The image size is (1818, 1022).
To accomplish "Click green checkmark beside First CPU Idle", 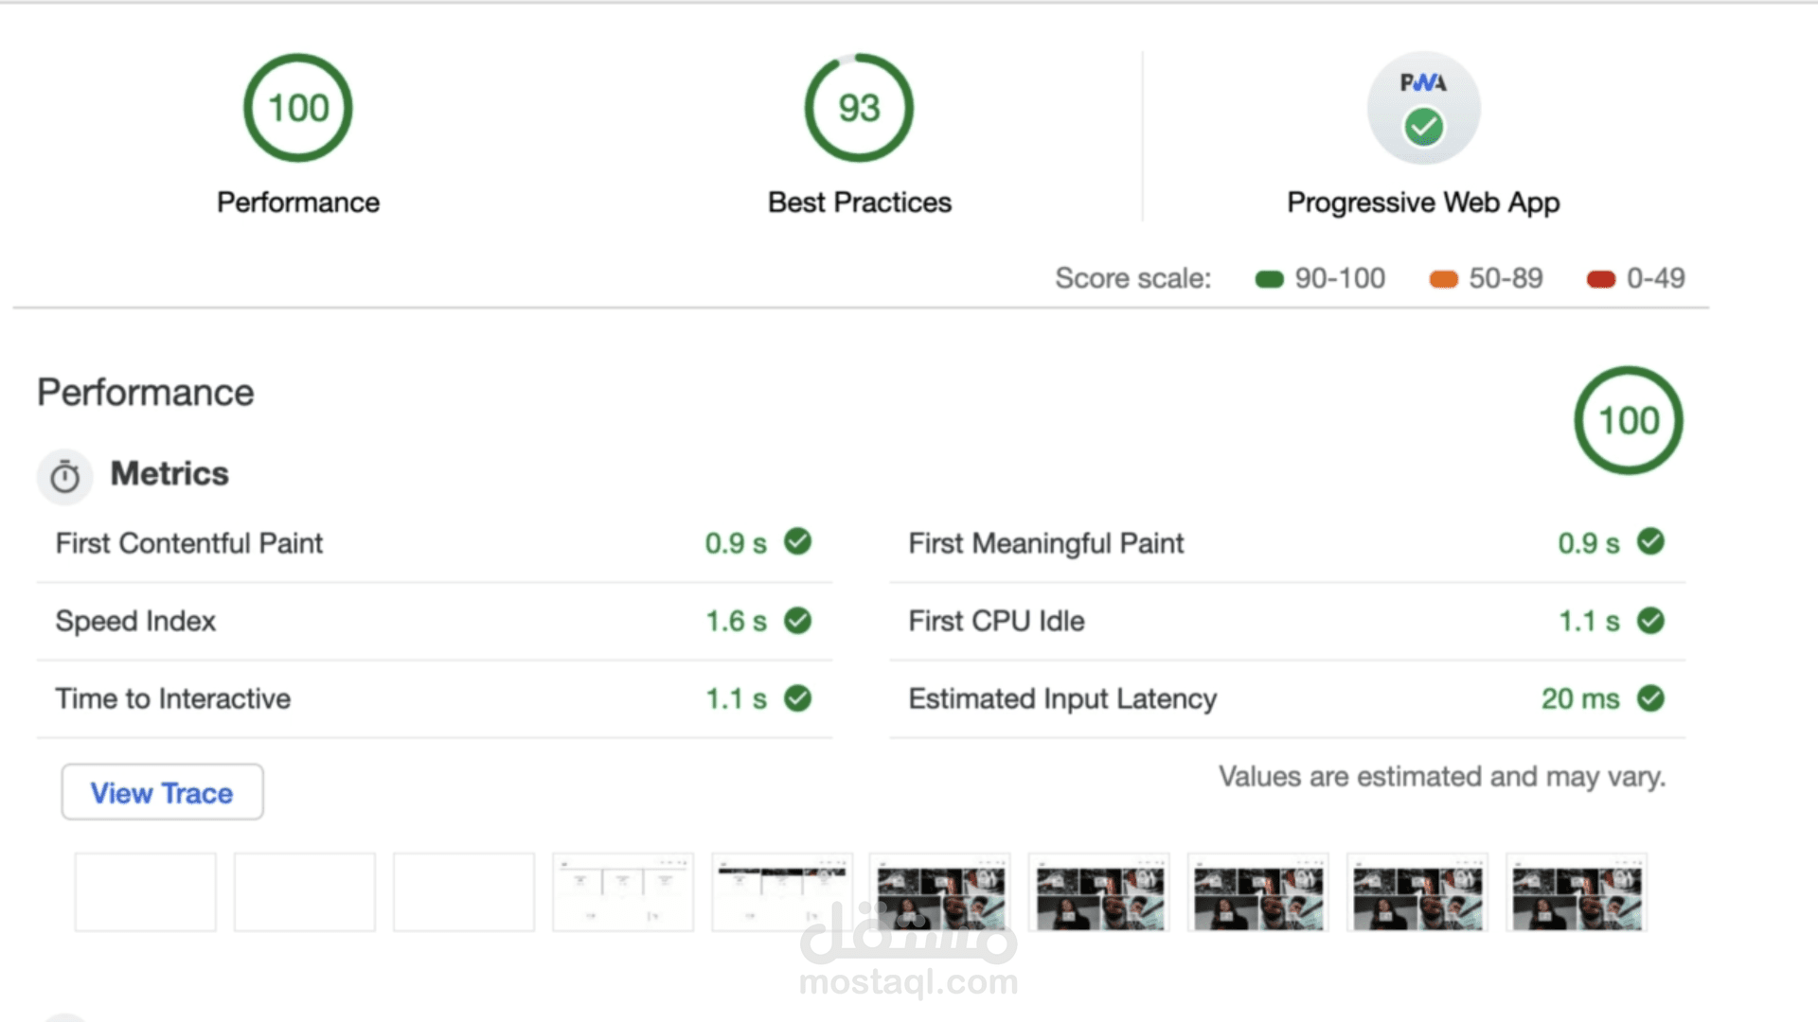I will (1651, 621).
